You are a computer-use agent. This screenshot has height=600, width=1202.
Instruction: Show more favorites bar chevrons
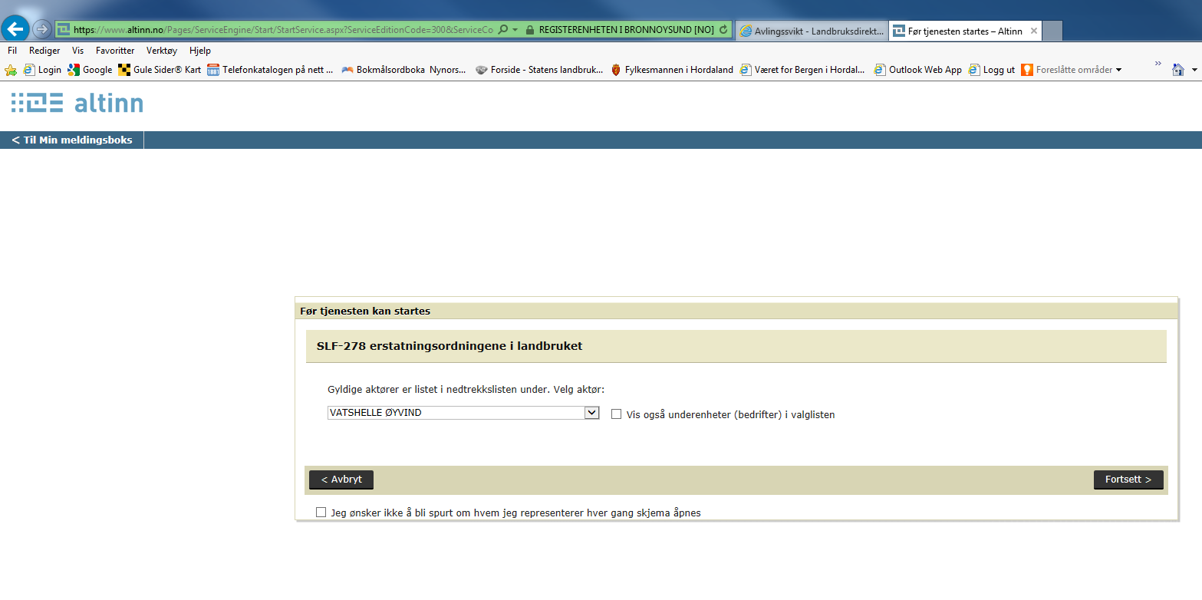tap(1158, 64)
